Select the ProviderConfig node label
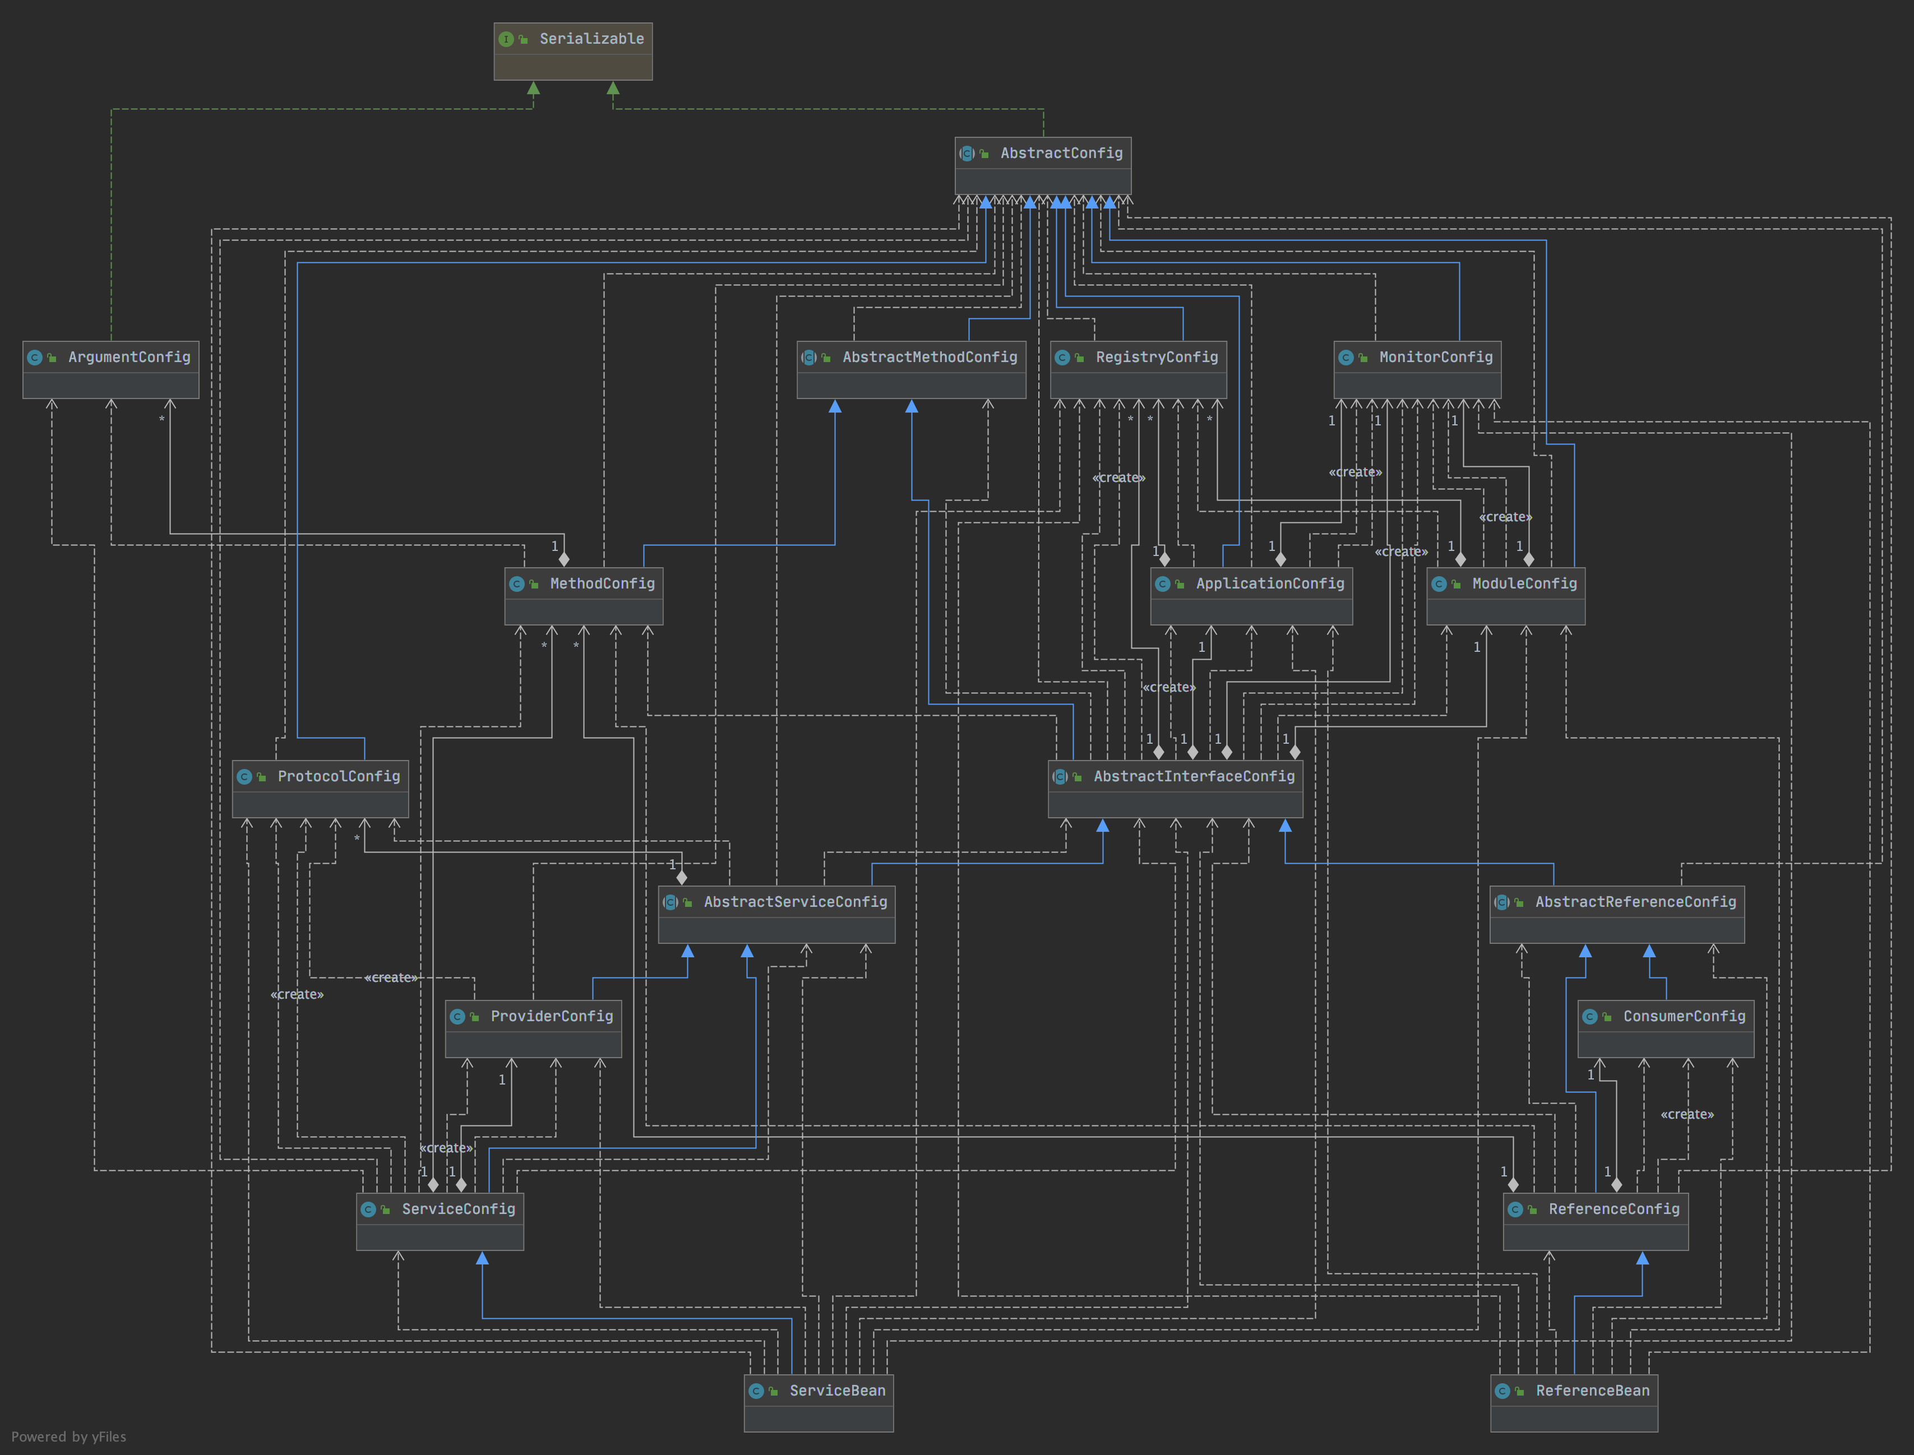1914x1455 pixels. 552,1017
